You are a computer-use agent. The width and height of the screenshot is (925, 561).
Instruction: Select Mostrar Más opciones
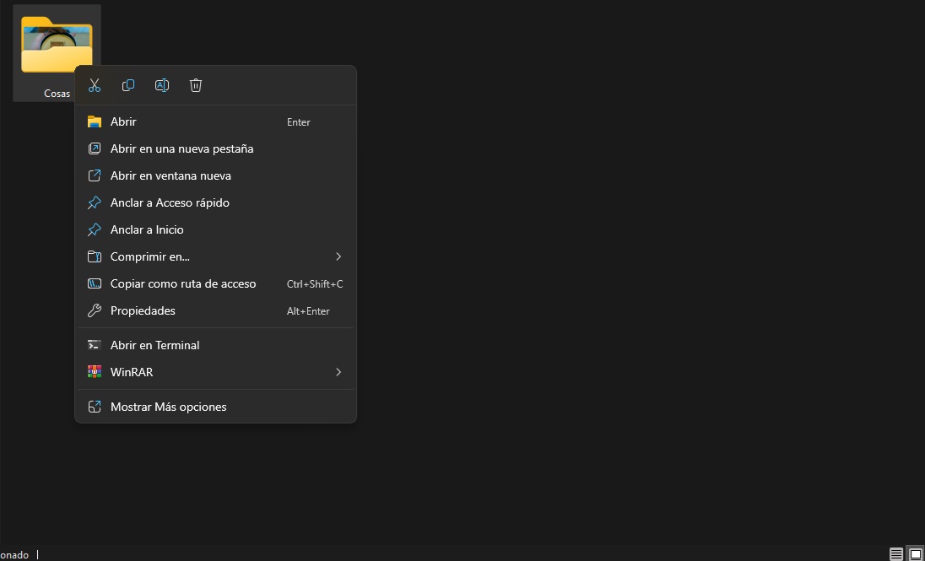169,407
